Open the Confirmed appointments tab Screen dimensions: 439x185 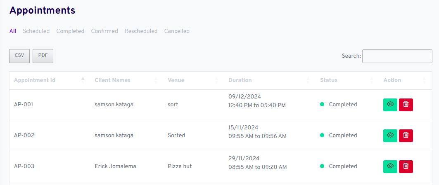(104, 31)
